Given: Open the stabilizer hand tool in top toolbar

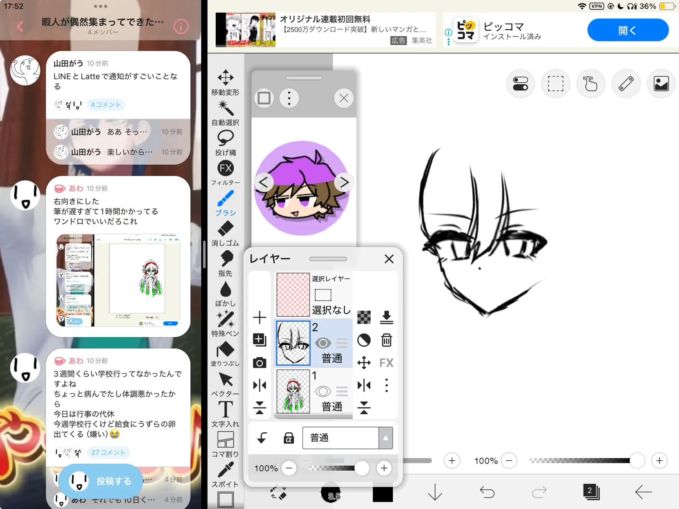Looking at the screenshot, I should coord(591,83).
